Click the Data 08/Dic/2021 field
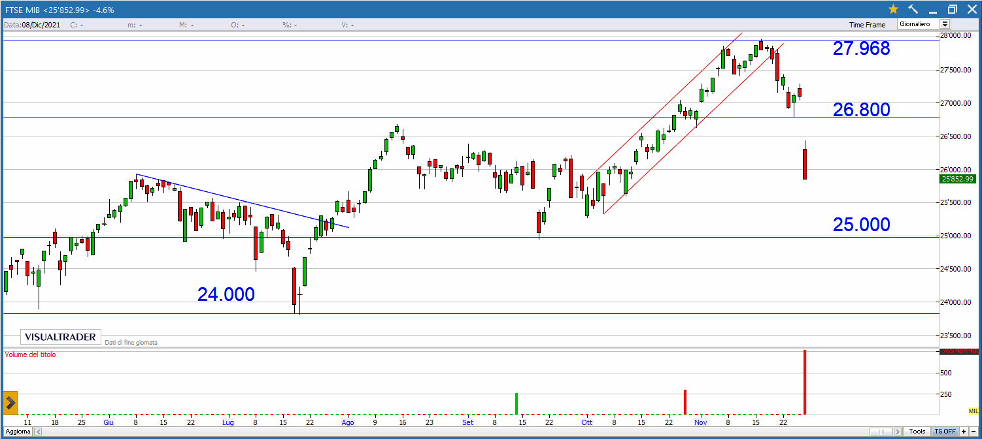 [33, 25]
